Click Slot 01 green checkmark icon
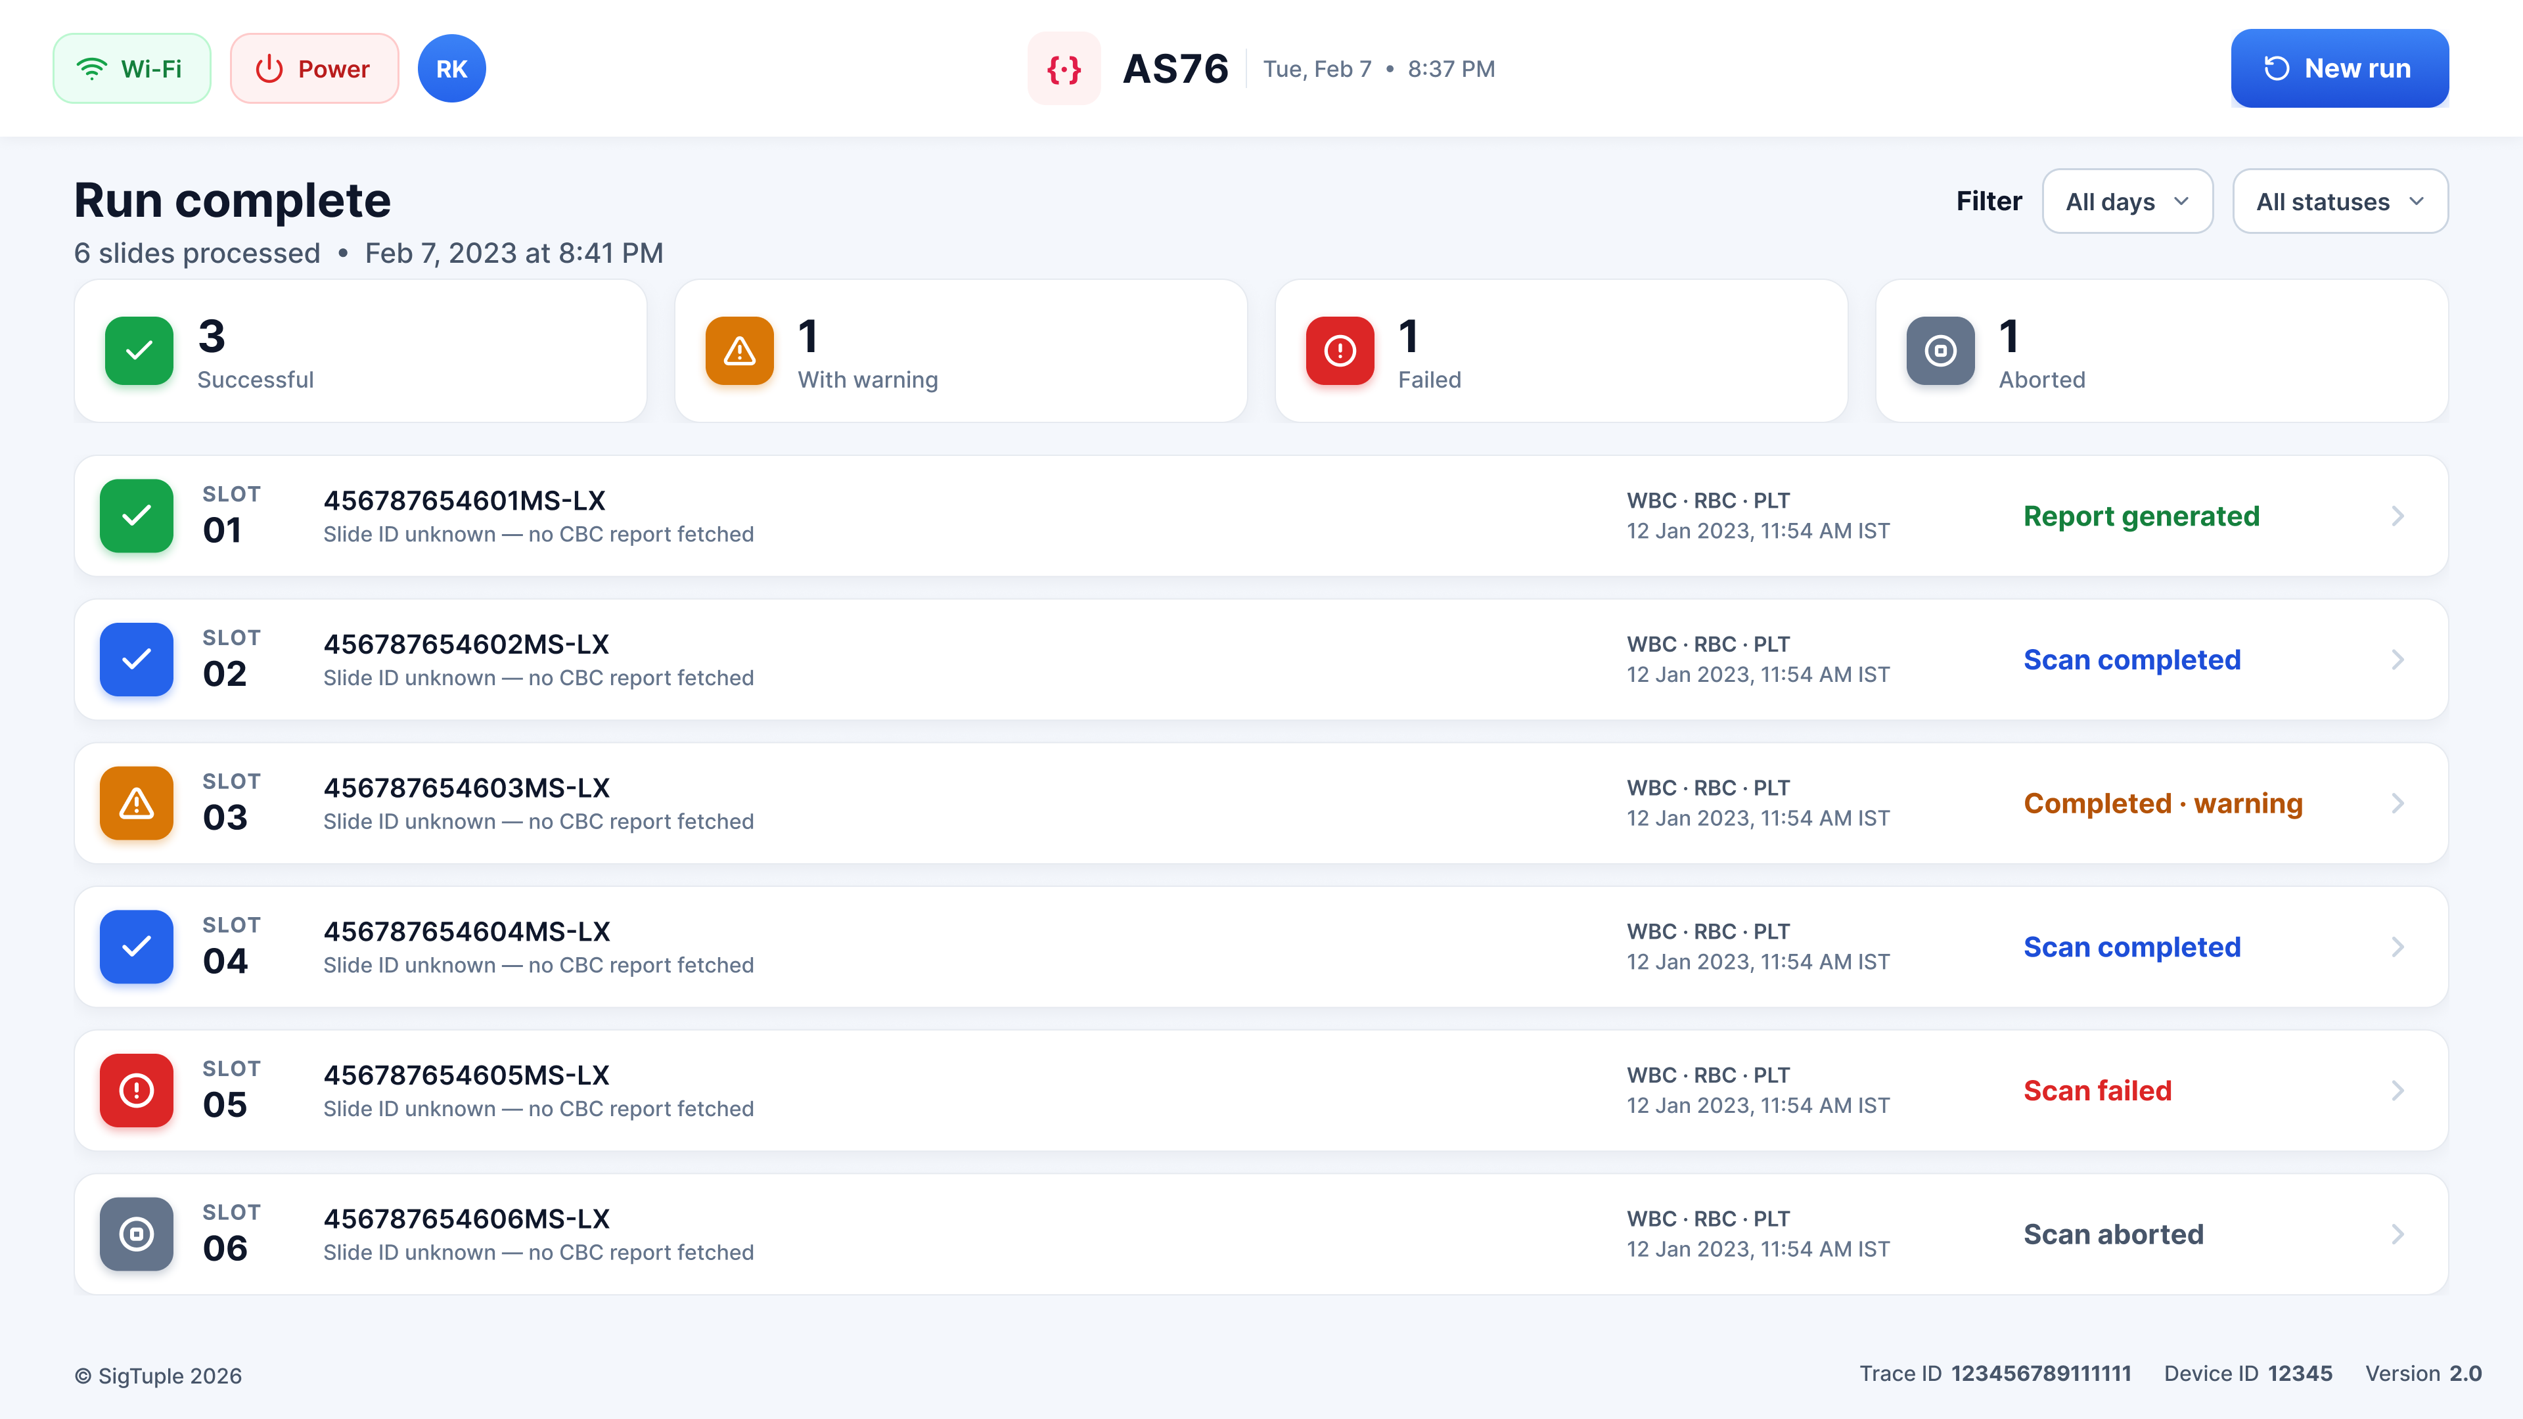This screenshot has height=1419, width=2523. pos(136,516)
